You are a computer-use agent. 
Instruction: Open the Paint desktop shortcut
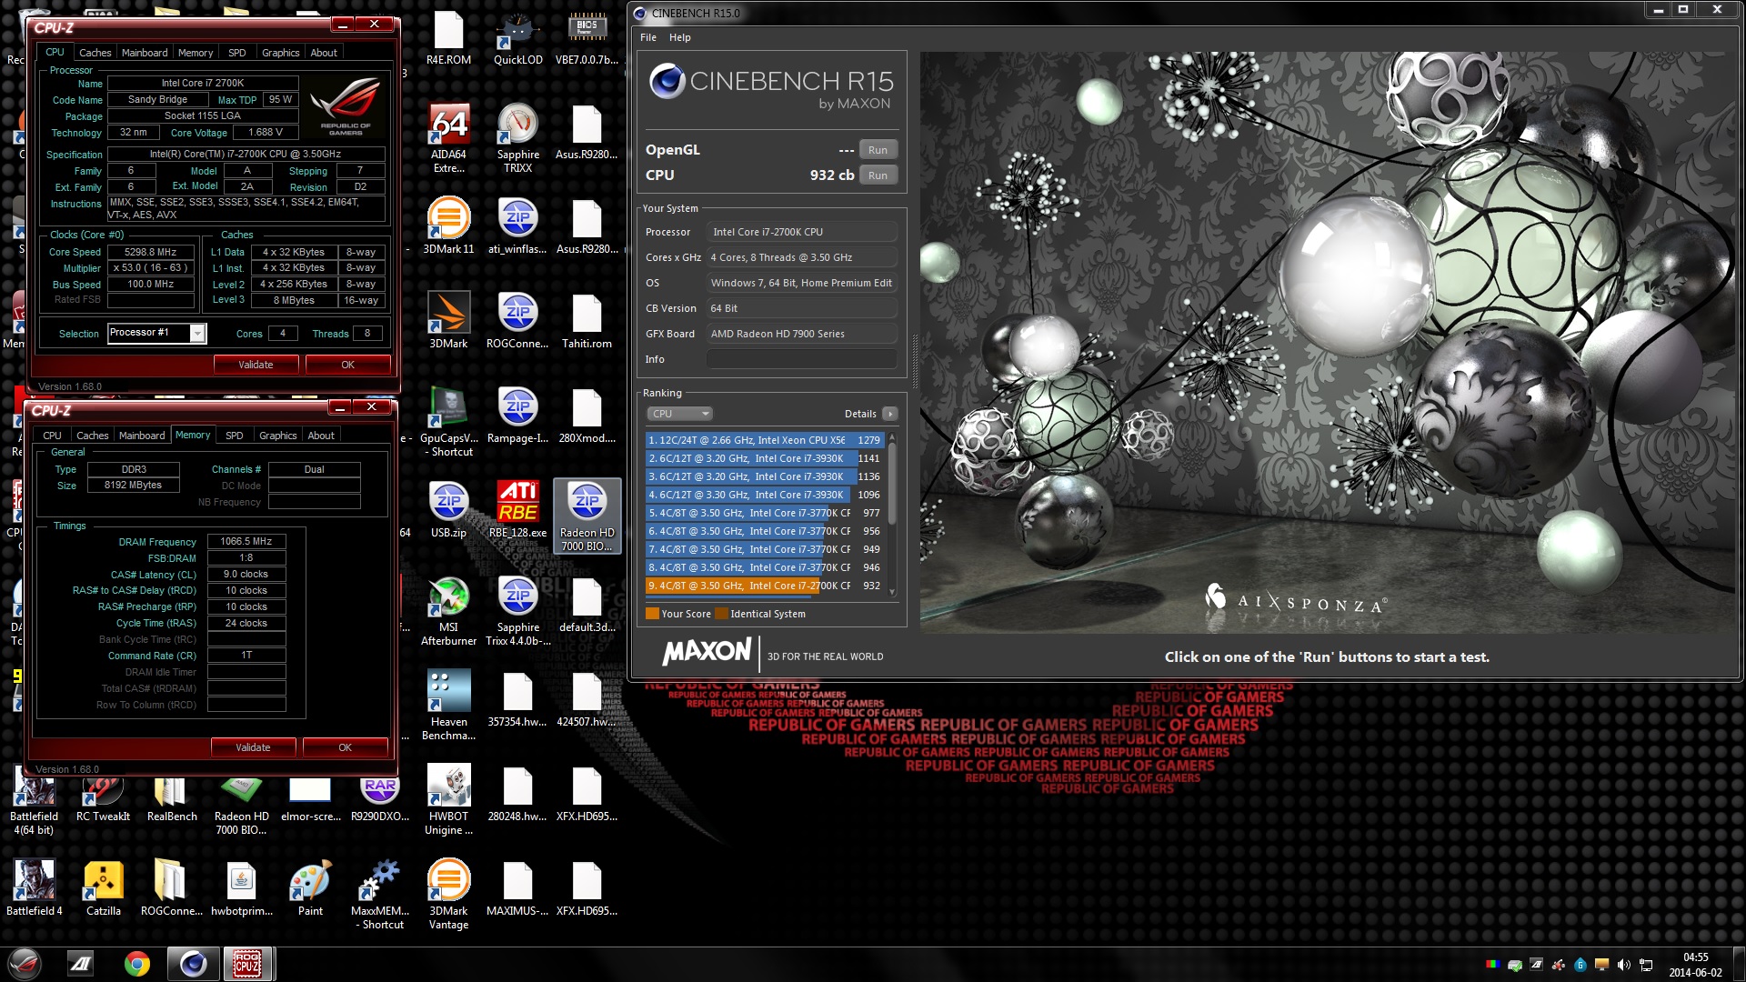tap(310, 887)
